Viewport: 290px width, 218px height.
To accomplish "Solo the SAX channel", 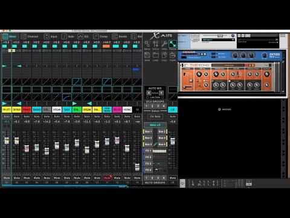I will [67, 116].
